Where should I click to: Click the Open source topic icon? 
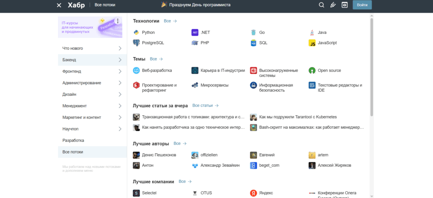point(312,71)
